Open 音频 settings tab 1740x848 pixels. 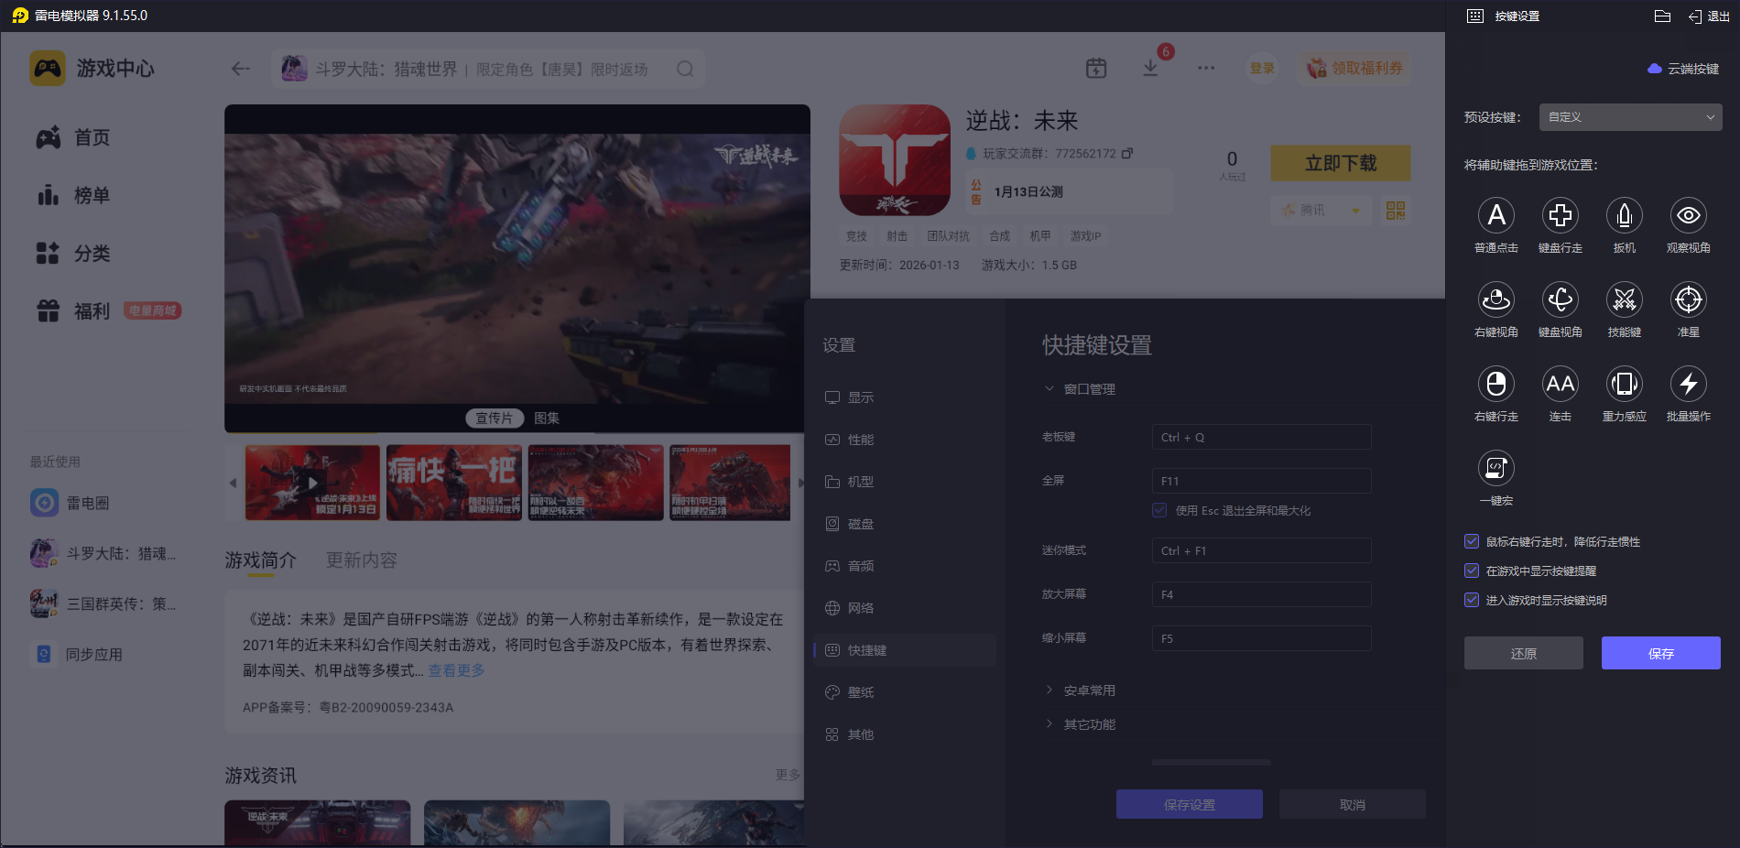pos(905,566)
